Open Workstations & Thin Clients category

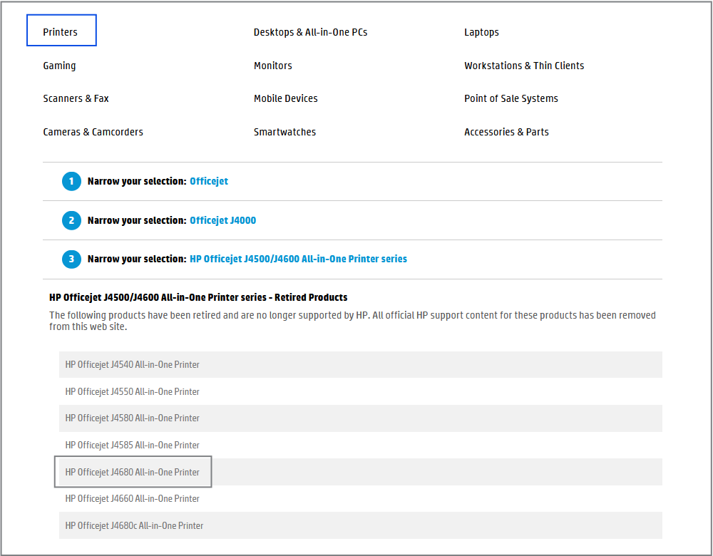524,66
